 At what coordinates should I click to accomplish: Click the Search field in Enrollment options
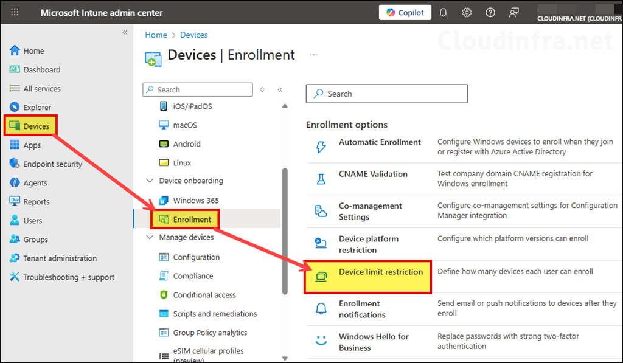386,94
